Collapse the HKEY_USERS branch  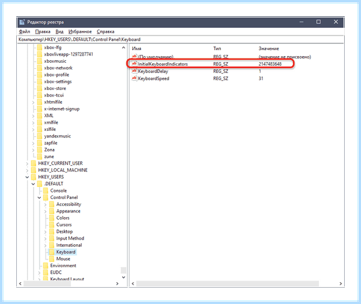coord(27,177)
